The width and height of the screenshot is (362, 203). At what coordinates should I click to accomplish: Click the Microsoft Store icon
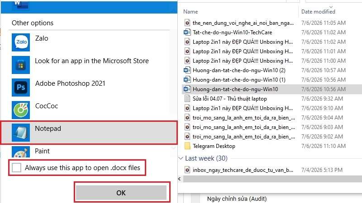tap(21, 65)
